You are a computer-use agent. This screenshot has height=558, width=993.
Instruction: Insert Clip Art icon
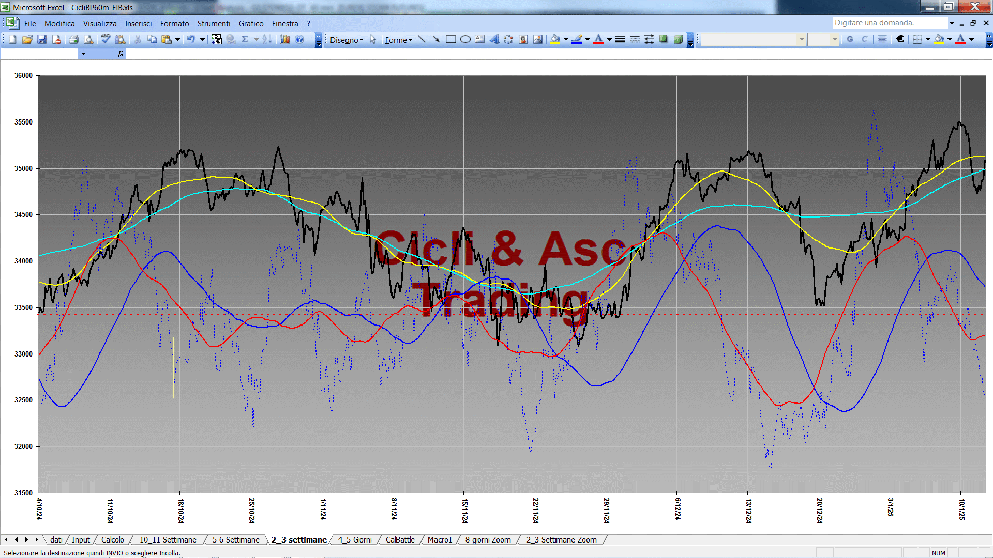tap(523, 39)
